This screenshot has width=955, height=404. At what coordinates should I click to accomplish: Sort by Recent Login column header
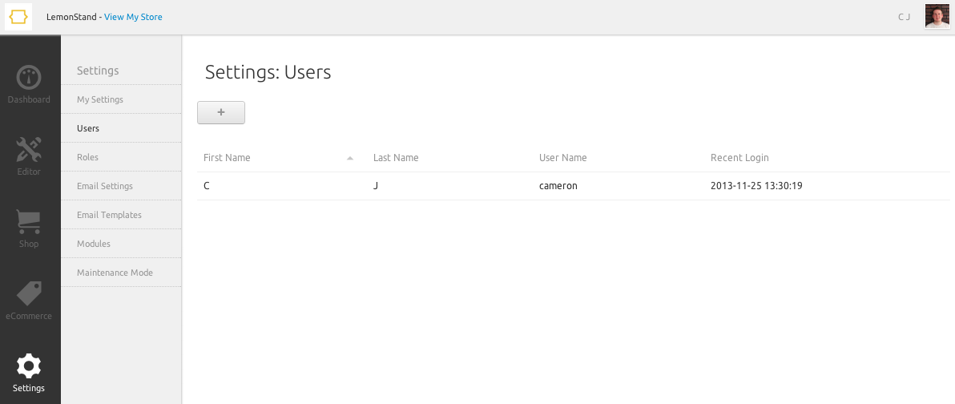739,158
